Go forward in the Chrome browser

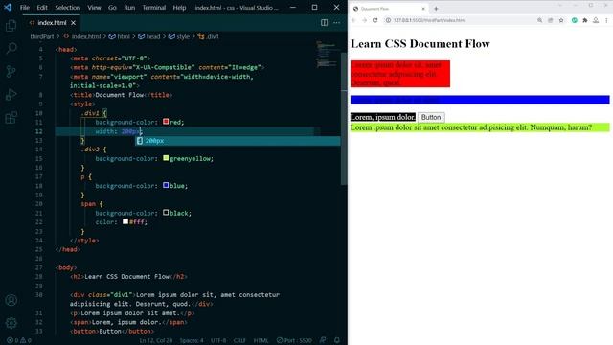[364, 20]
